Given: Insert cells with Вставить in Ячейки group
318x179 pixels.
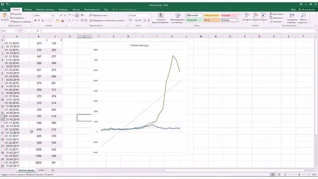Looking at the screenshot, I should click(x=247, y=17).
